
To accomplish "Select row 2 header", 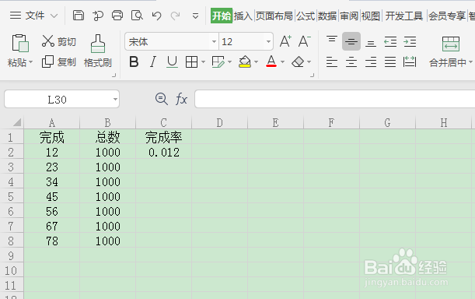I will point(12,152).
